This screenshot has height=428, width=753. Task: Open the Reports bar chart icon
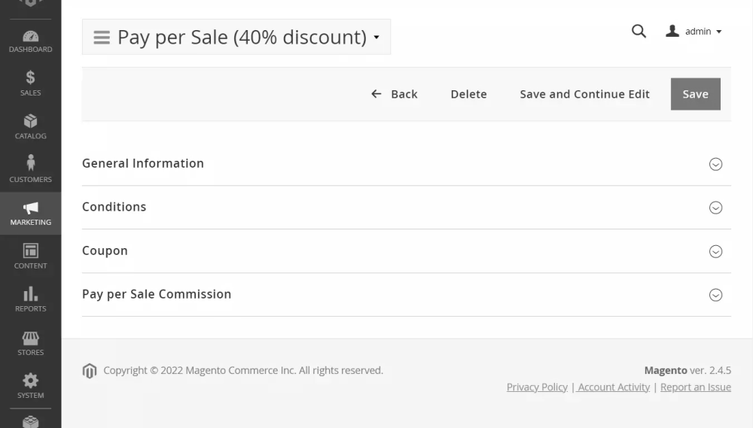pyautogui.click(x=30, y=299)
